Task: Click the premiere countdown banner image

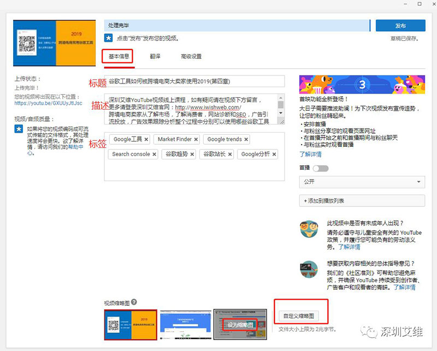Action: (x=362, y=85)
